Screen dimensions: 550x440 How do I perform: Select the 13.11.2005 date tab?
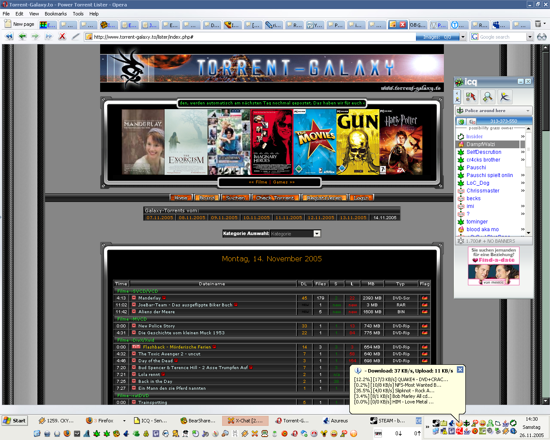click(353, 217)
